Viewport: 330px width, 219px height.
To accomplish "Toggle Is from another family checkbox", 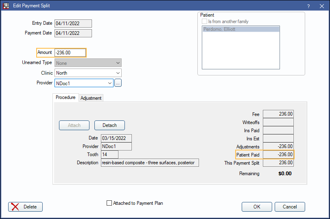I will click(204, 21).
